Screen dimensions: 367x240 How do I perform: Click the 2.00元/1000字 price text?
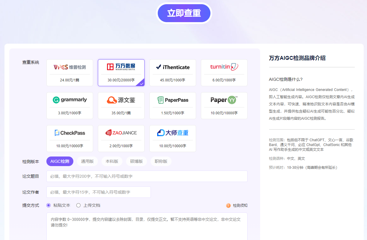[x=121, y=146]
